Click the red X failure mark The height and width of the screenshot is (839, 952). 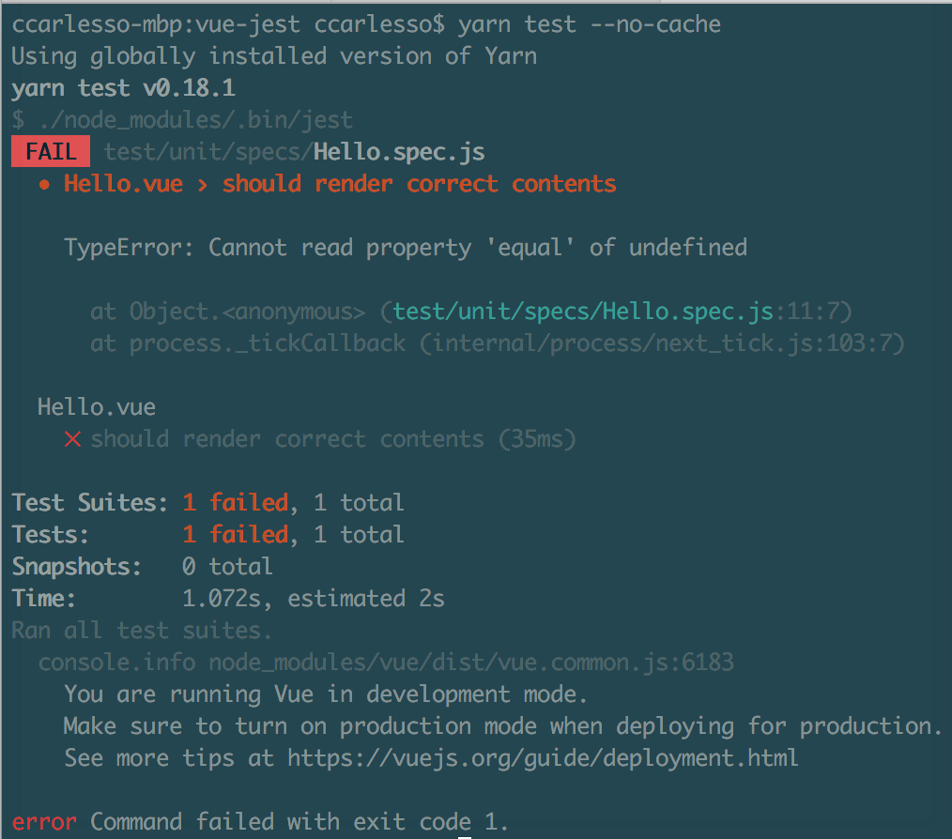point(72,439)
